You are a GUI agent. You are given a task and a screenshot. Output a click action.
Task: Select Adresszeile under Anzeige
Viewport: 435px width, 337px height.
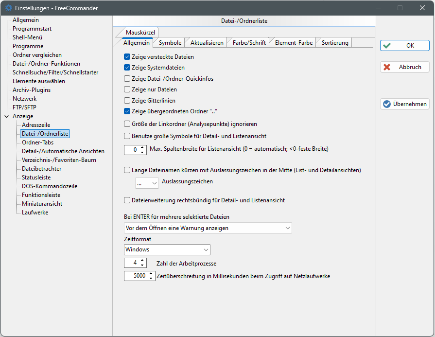[x=36, y=125]
